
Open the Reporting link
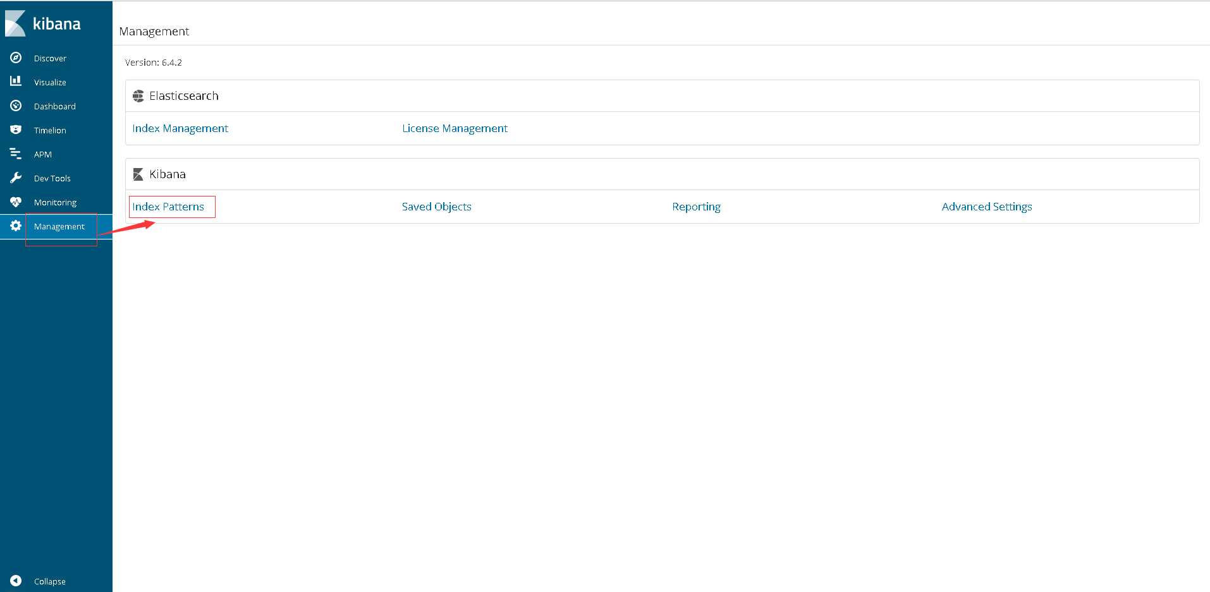pyautogui.click(x=696, y=207)
